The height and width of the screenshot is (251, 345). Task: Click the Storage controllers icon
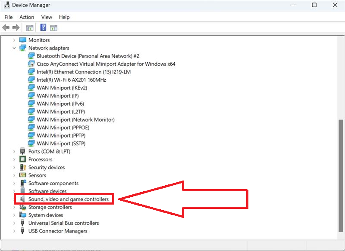(x=23, y=207)
